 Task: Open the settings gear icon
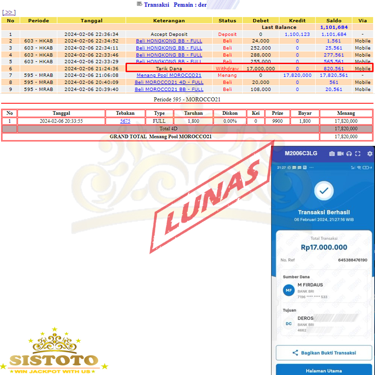[370, 154]
